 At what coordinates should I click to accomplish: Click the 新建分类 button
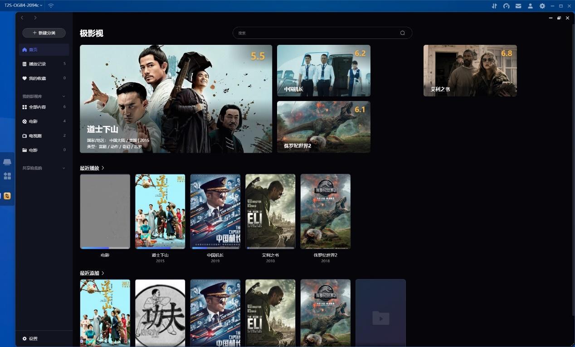[x=44, y=33]
